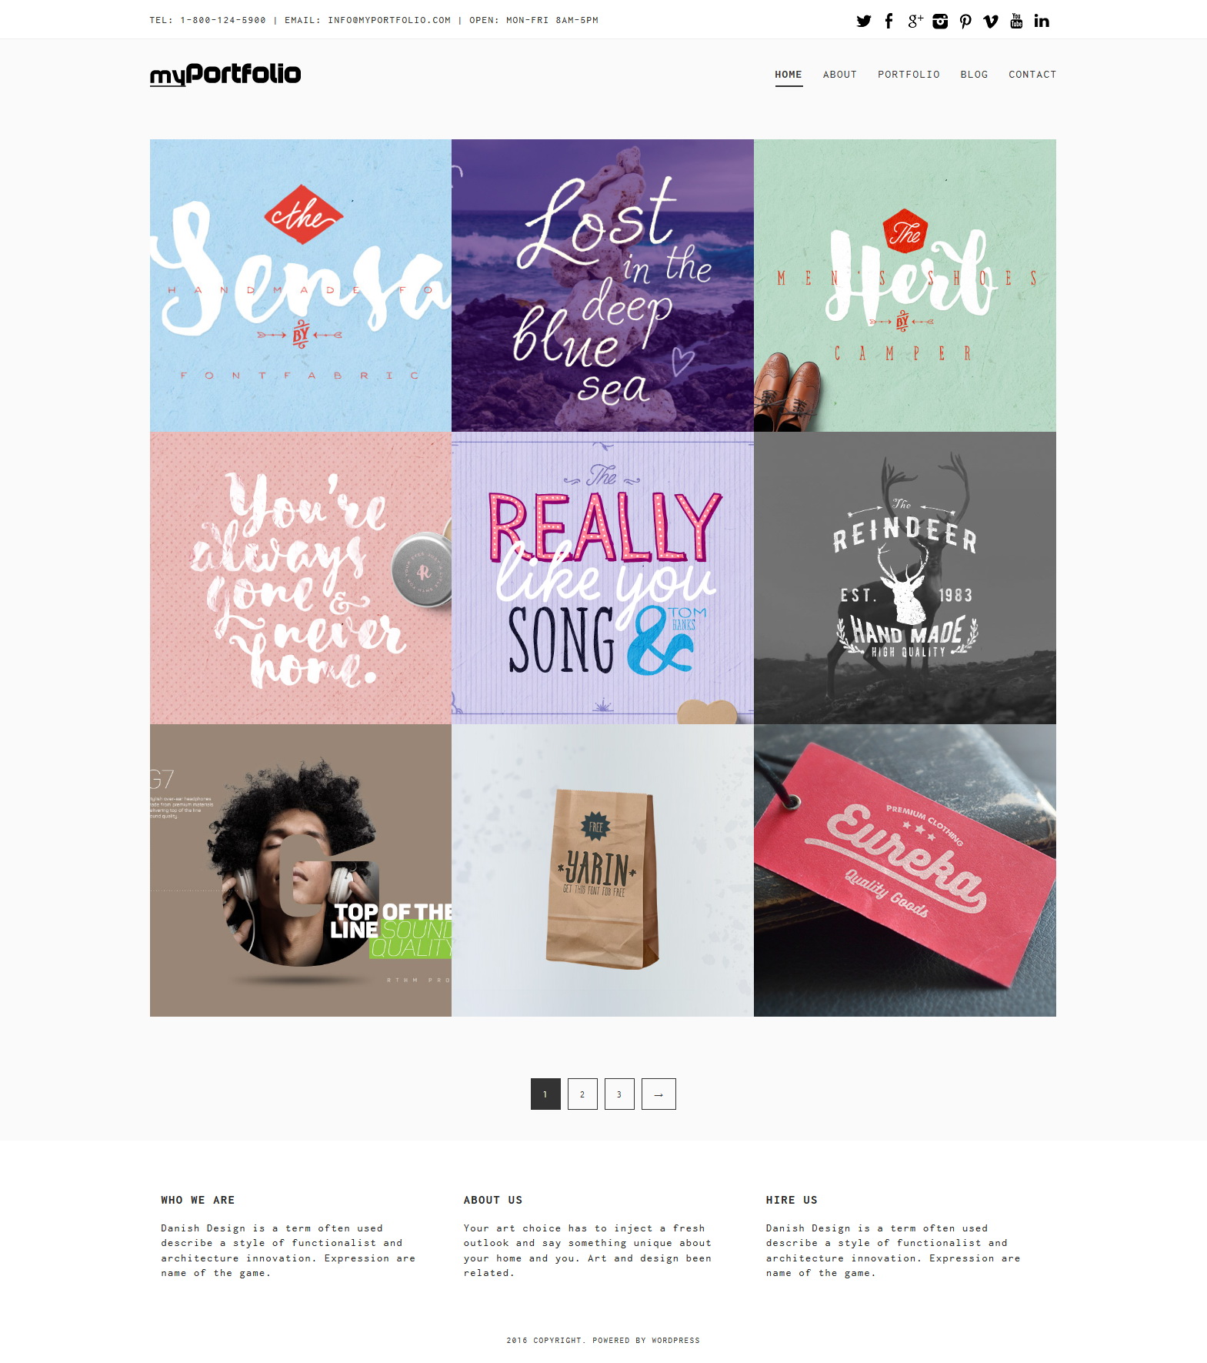Click the myPortfolio logo
The height and width of the screenshot is (1363, 1207).
[x=225, y=75]
